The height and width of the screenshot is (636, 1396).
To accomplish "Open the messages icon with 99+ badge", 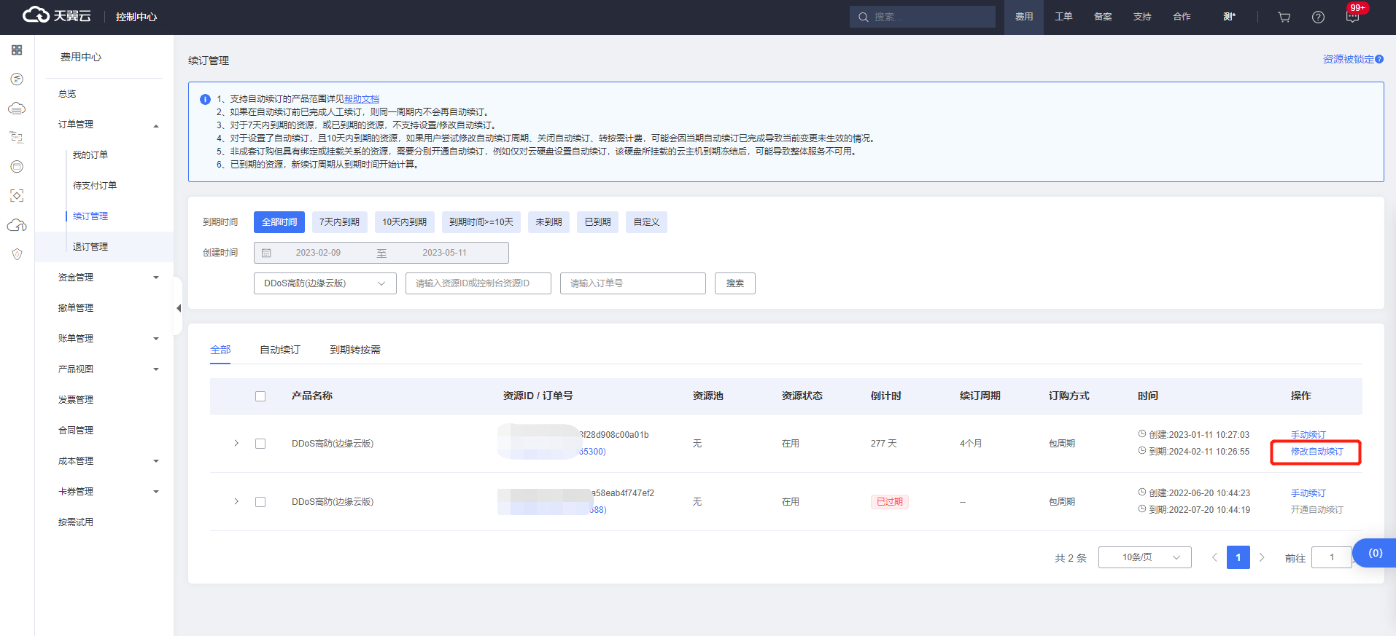I will 1352,17.
